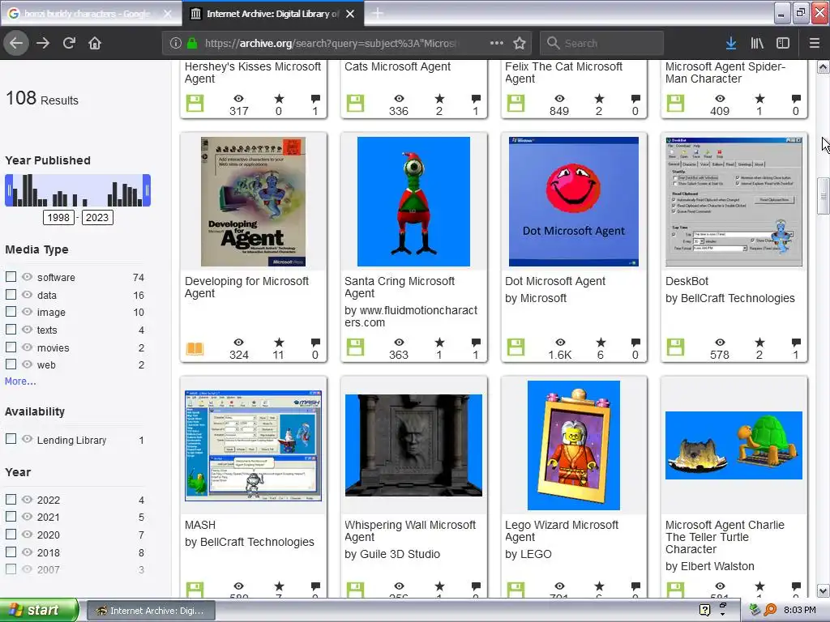Click floppy icon on DeskBot card
This screenshot has width=830, height=622.
tap(675, 347)
